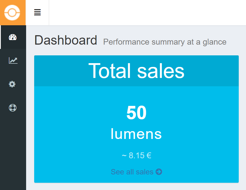Click the 50 sales figure

pos(136,113)
